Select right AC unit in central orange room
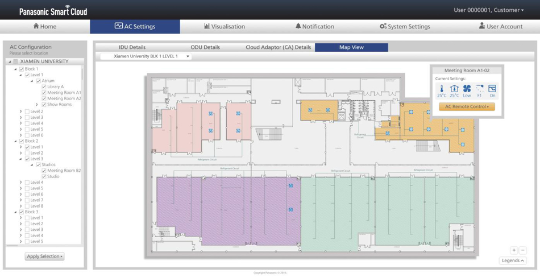This screenshot has height=277, width=540. (x=327, y=110)
